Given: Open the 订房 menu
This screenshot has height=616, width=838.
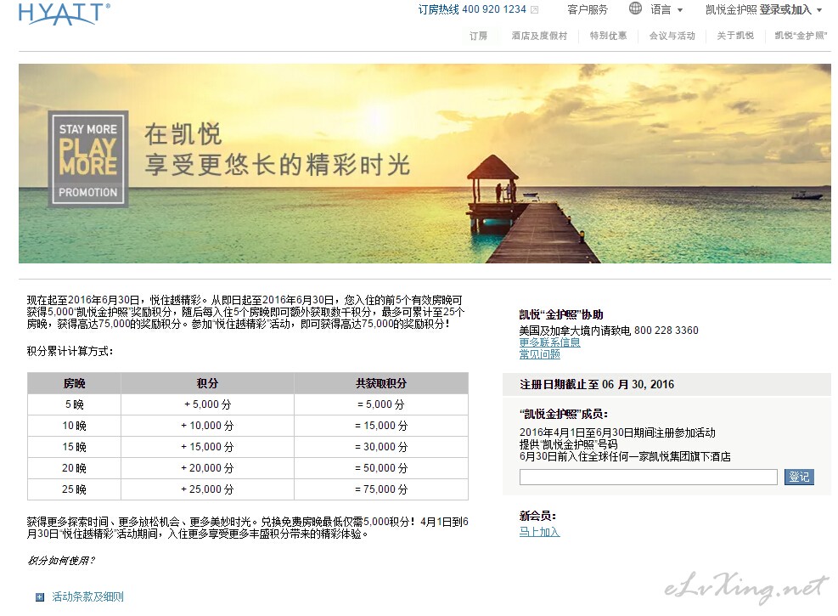Looking at the screenshot, I should click(x=478, y=36).
